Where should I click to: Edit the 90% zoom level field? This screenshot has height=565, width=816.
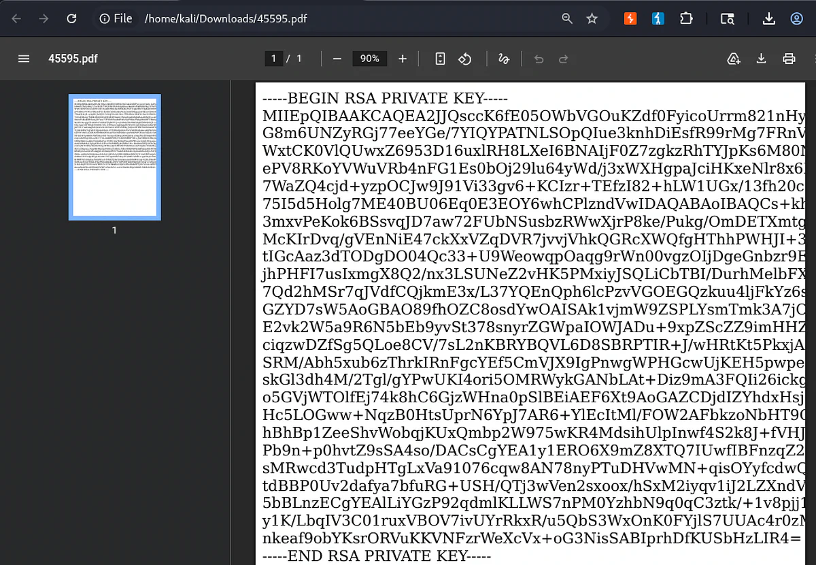tap(370, 59)
